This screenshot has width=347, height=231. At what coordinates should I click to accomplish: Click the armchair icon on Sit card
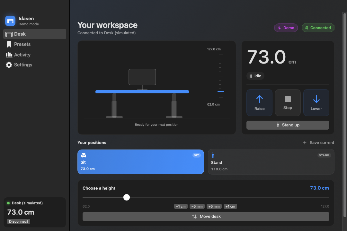tap(84, 155)
